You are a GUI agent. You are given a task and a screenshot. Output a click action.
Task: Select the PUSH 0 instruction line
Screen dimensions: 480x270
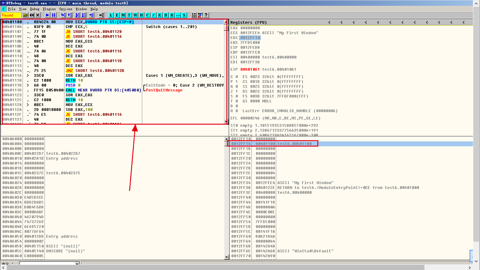click(73, 85)
